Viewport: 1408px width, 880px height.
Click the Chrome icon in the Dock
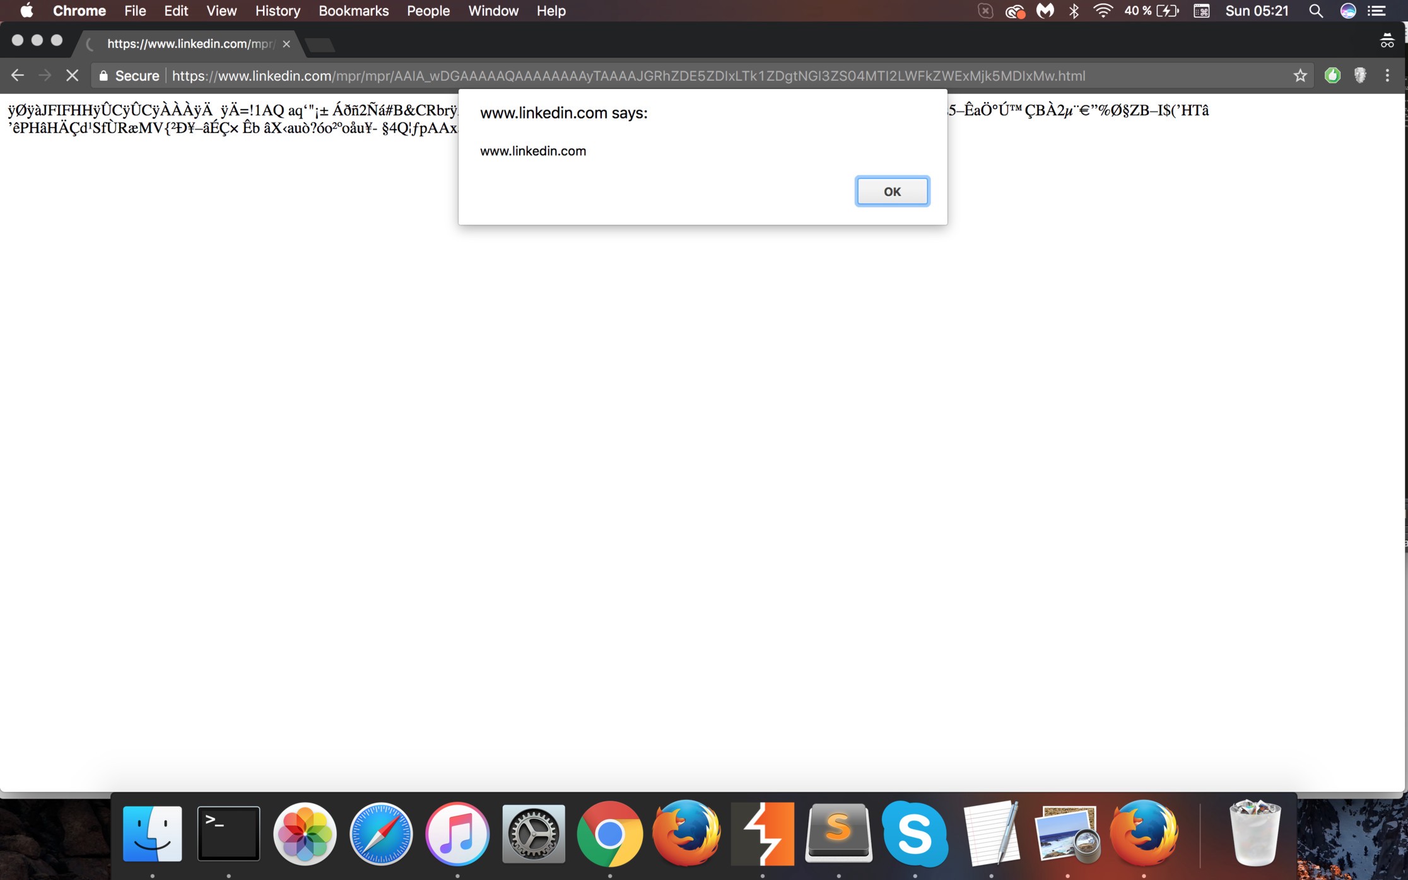(x=609, y=833)
